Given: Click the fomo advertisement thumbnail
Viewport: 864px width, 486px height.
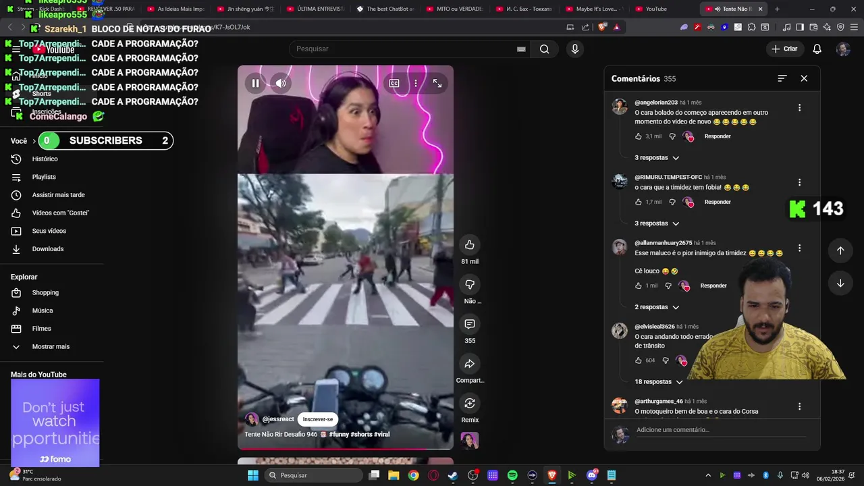Looking at the screenshot, I should coord(55,423).
